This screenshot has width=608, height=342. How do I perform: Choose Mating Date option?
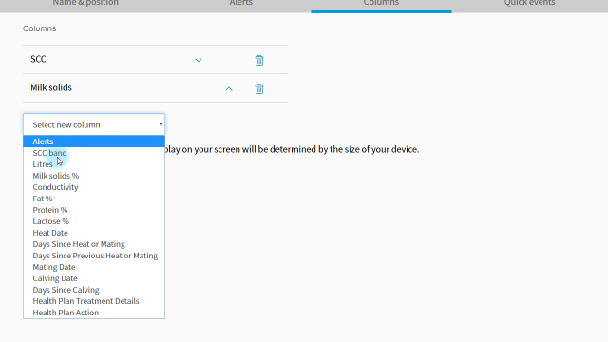point(94,267)
